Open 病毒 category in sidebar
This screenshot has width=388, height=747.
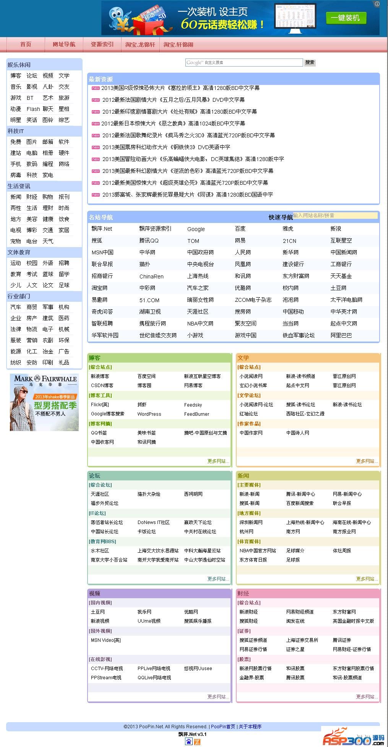tap(16, 175)
